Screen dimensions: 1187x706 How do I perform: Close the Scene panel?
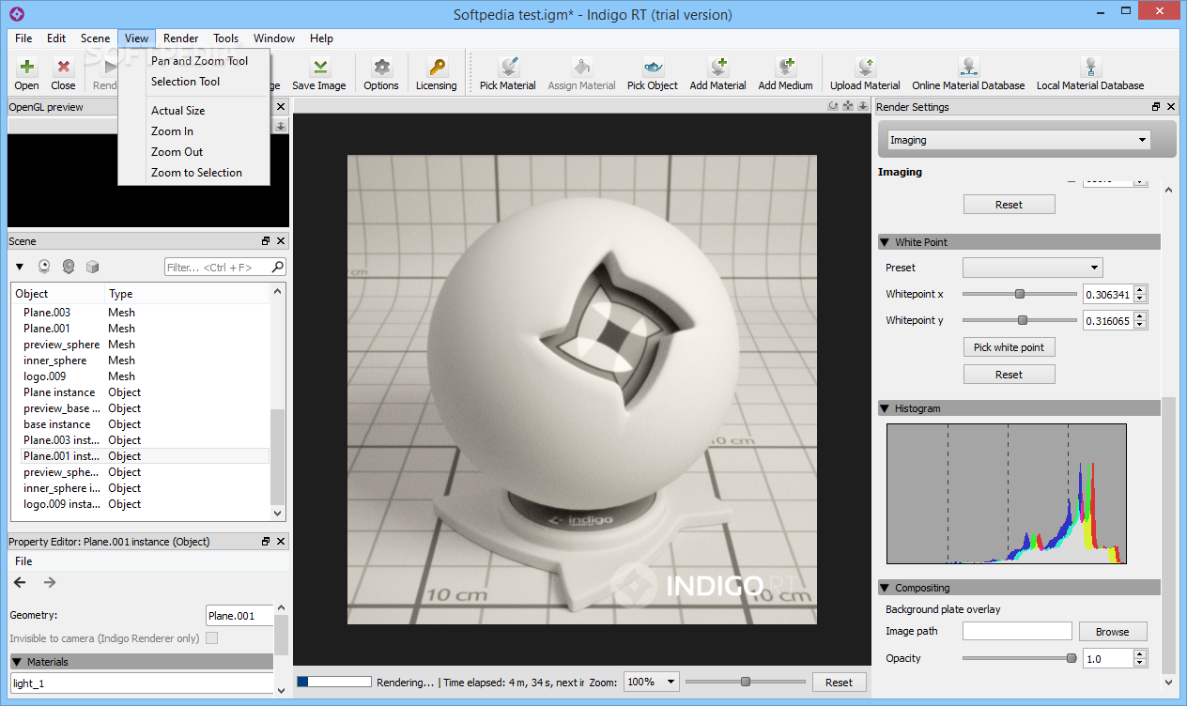(281, 241)
